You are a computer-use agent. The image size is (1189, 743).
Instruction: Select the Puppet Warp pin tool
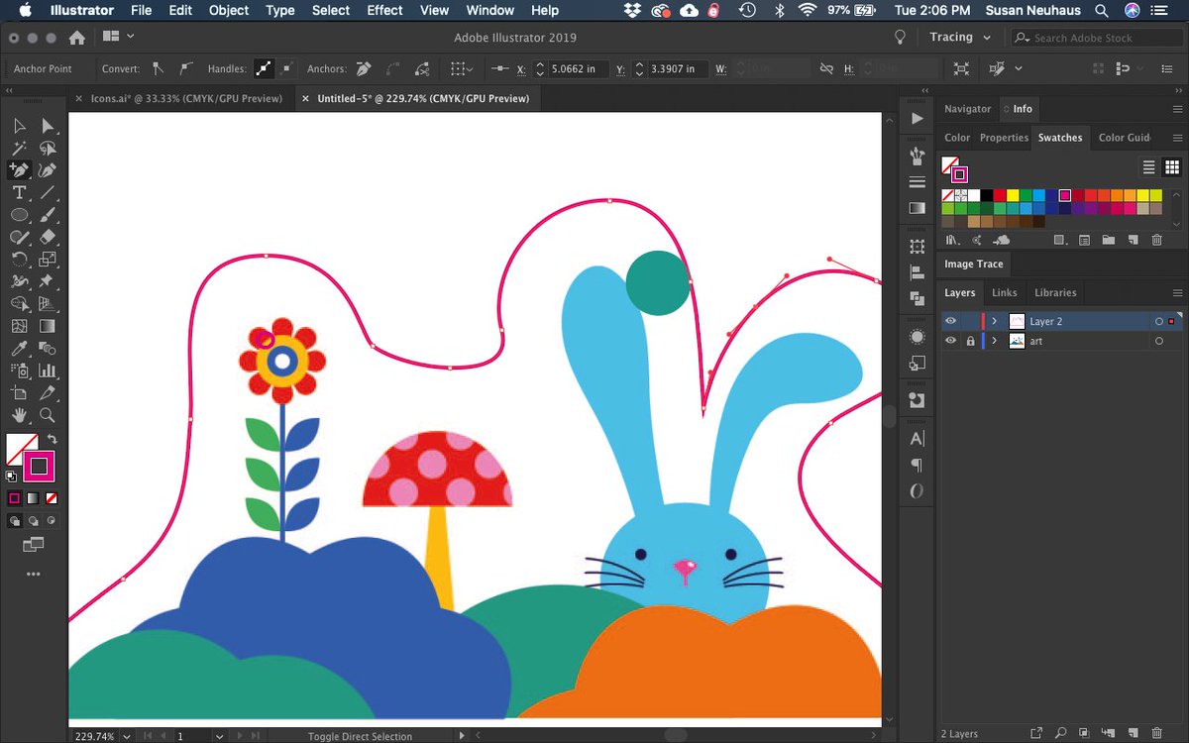(47, 281)
